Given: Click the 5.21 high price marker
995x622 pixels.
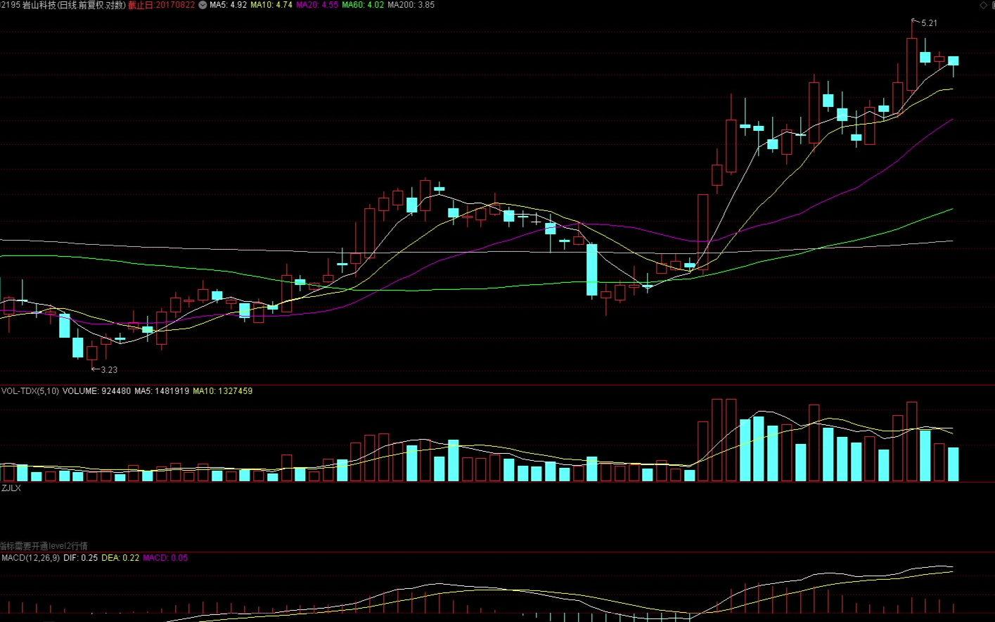Looking at the screenshot, I should click(928, 23).
